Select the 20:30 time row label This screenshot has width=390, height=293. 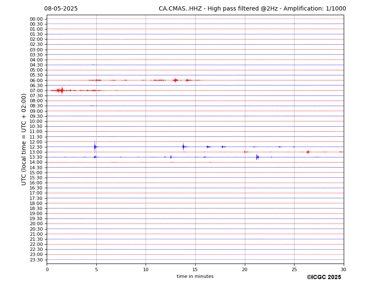[36, 229]
